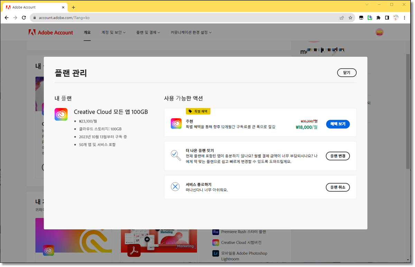Expand the 플랜 및 결제 dropdown menu
This screenshot has width=415, height=267.
tap(148, 33)
